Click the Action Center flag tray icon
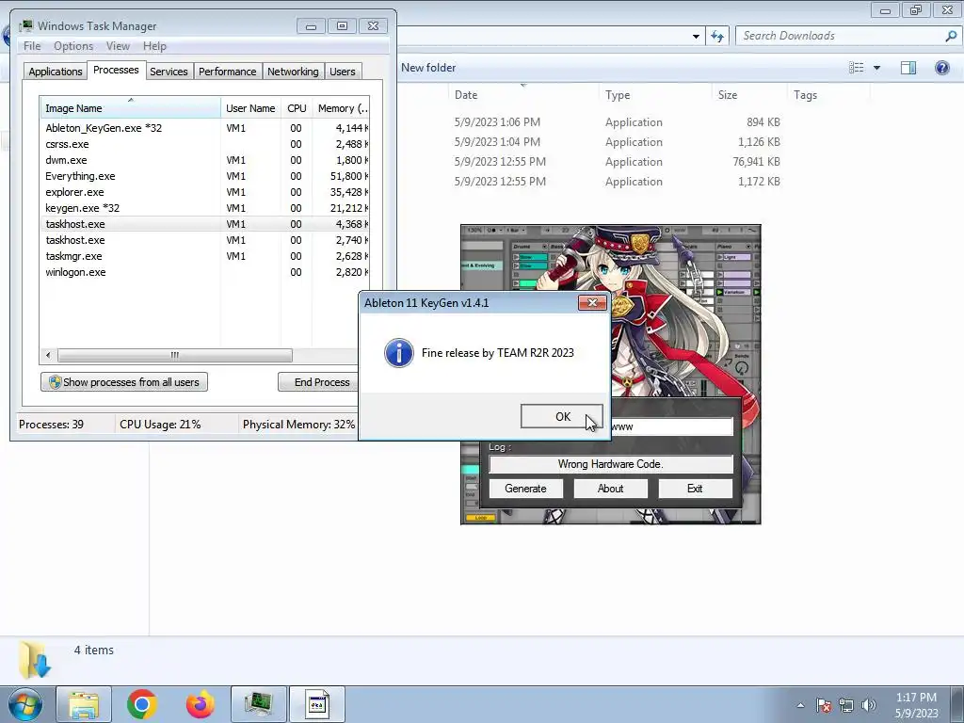964x723 pixels. (824, 705)
